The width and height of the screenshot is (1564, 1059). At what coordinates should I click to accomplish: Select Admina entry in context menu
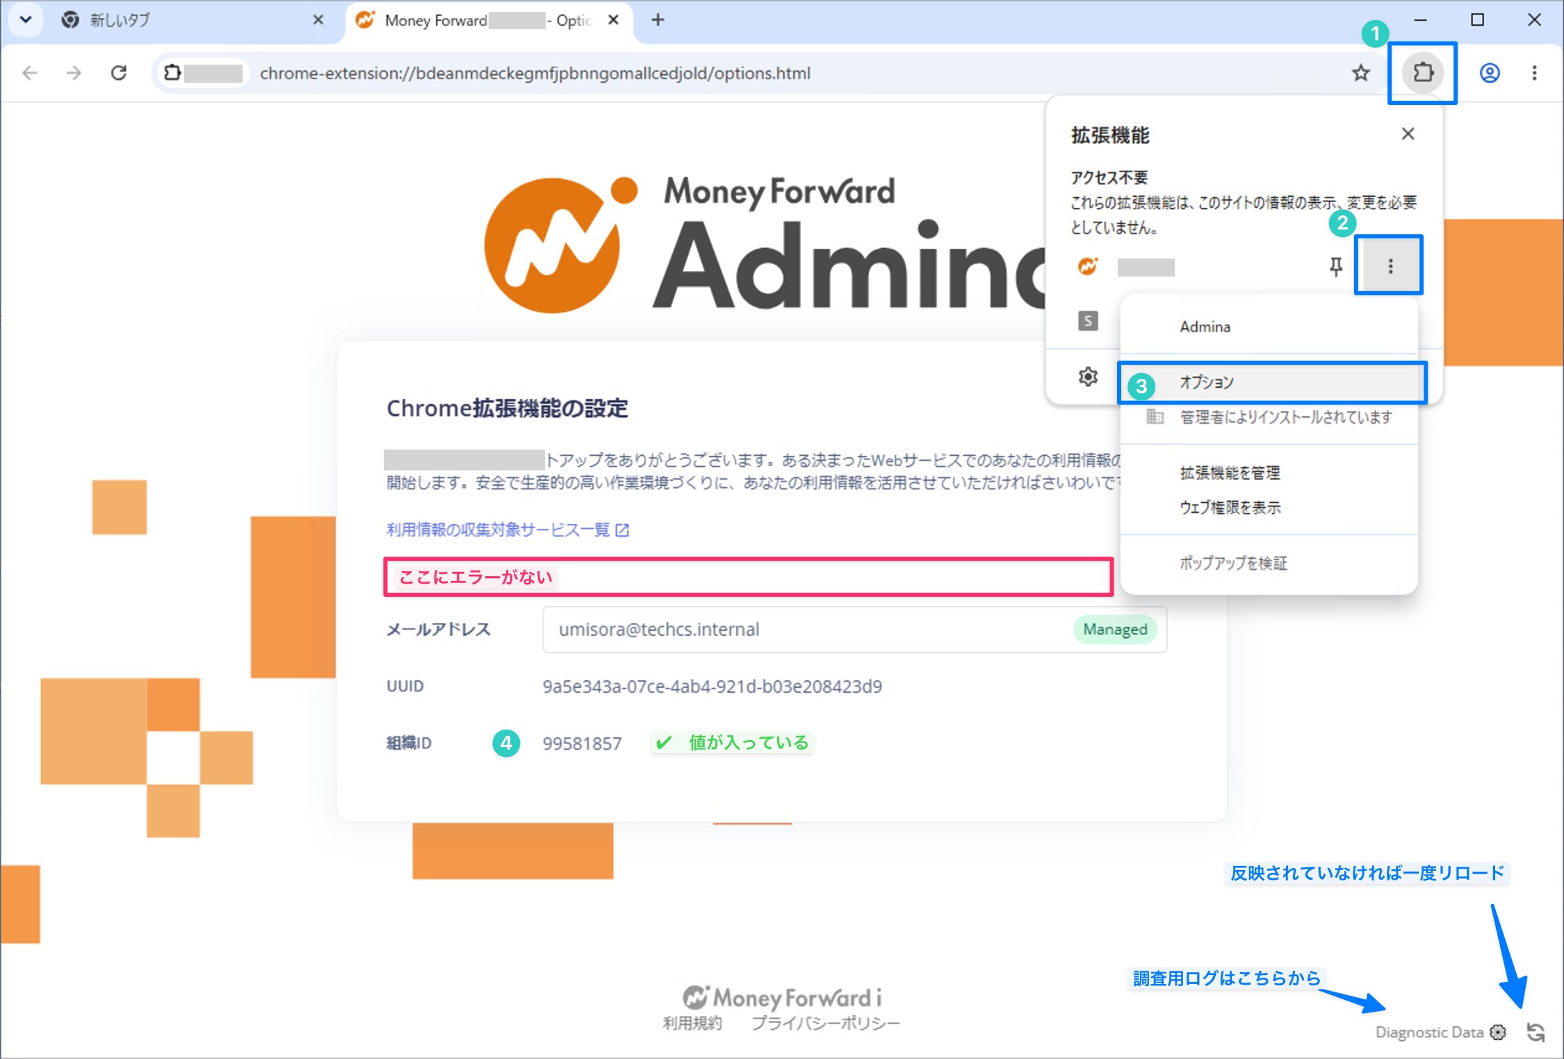1269,327
